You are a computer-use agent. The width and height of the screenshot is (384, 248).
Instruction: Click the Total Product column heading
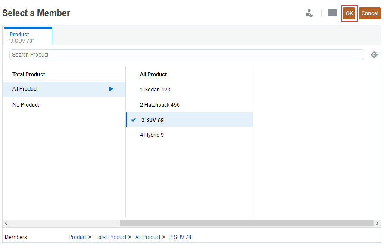28,75
